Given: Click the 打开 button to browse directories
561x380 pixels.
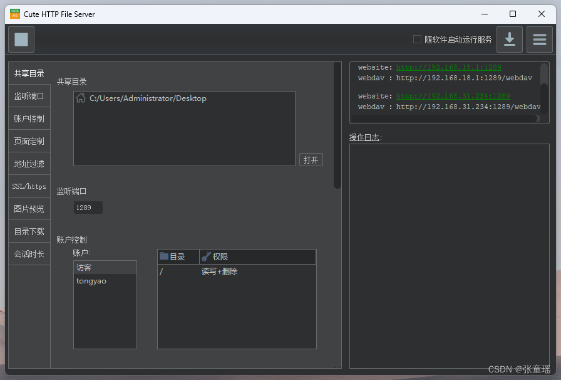Looking at the screenshot, I should coord(311,159).
